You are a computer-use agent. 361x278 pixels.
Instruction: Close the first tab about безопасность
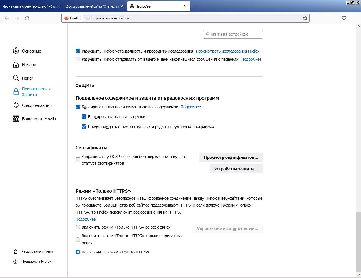[58, 6]
